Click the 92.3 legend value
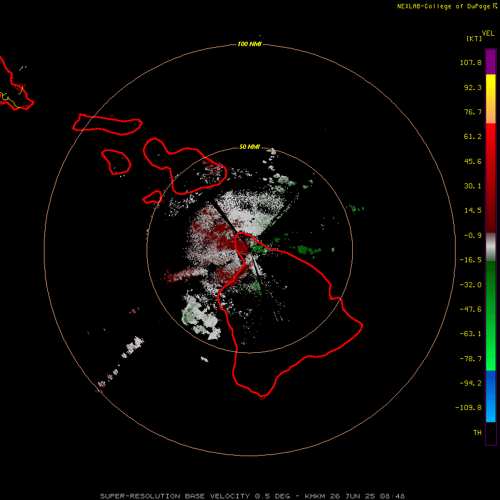Screen dimensions: 500x500 pyautogui.click(x=473, y=87)
